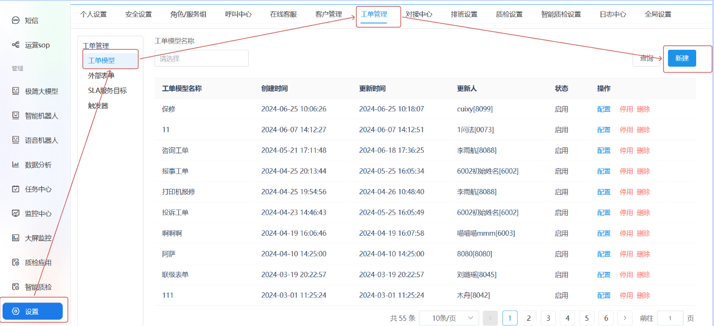Click 配置 for the 投诉工单 row
Screen dimensions: 714x326
click(604, 213)
